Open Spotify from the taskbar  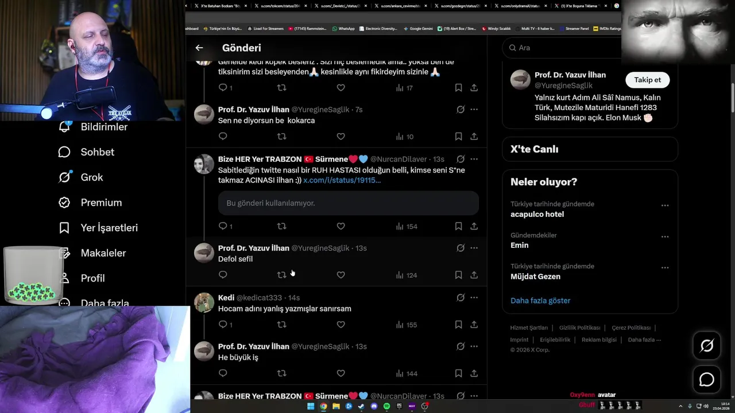point(386,406)
